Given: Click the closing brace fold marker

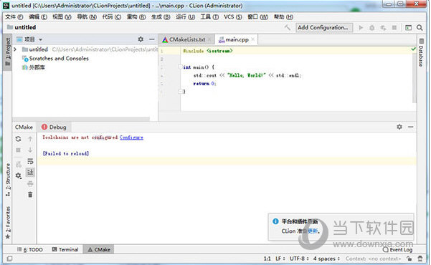Looking at the screenshot, I should tap(180, 92).
